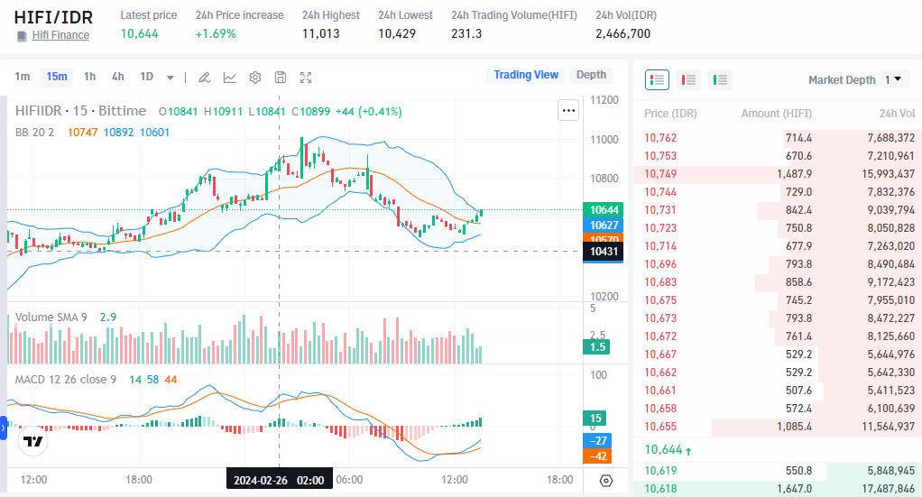Viewport: 922px width, 497px height.
Task: Click the HIFIIDR chart symbol title
Action: tap(80, 111)
